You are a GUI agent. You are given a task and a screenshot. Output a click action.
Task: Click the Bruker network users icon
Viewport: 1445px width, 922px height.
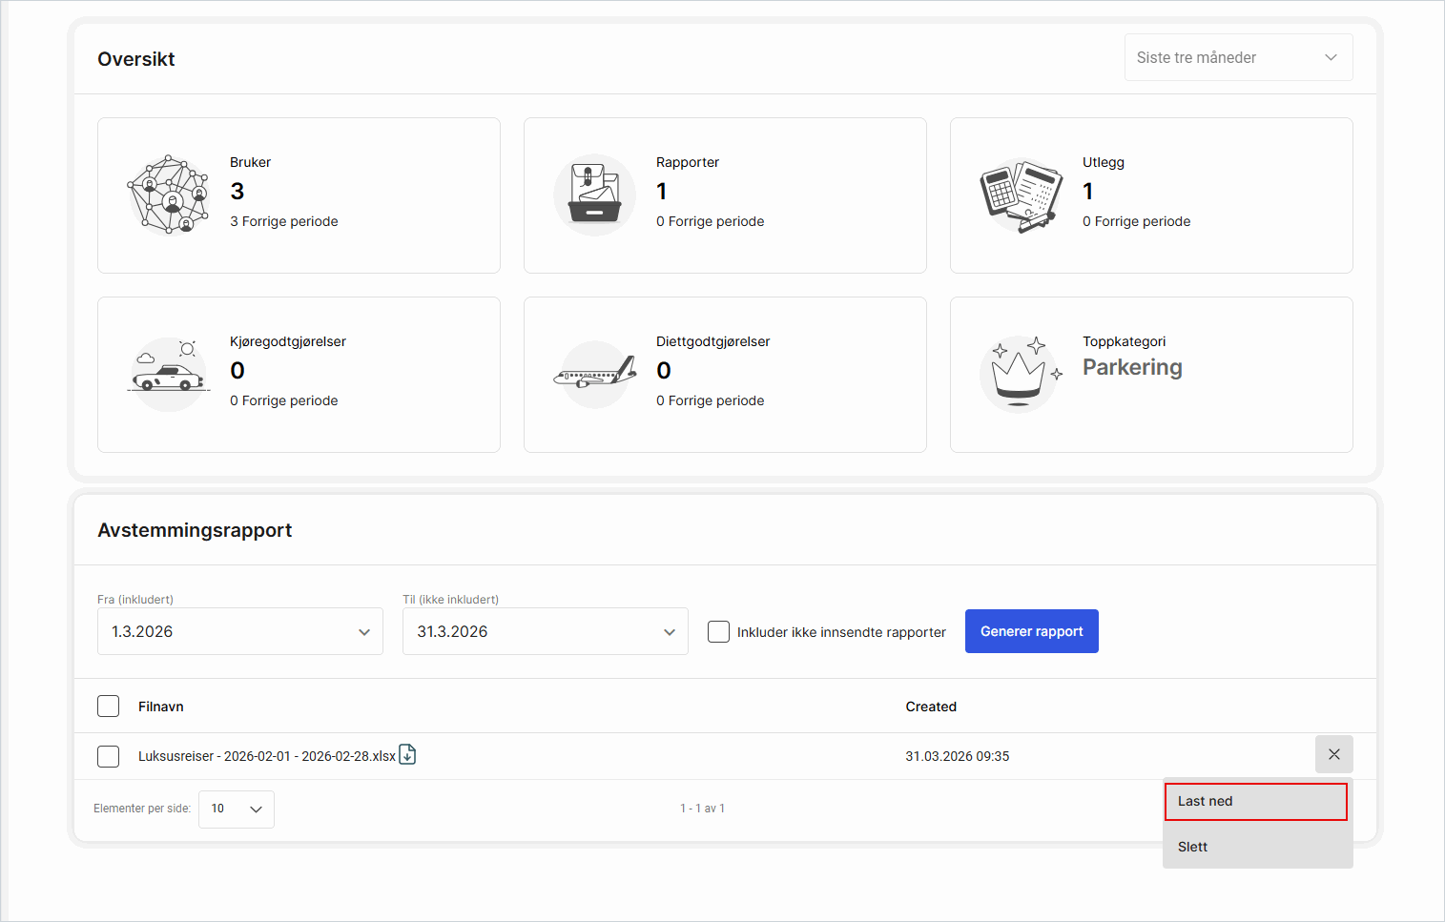pyautogui.click(x=169, y=195)
